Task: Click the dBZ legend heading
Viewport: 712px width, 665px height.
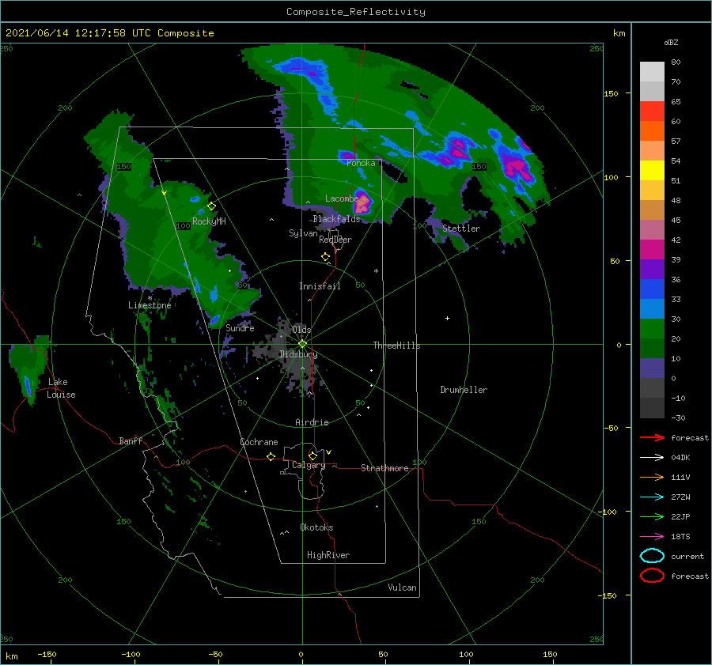Action: point(671,42)
